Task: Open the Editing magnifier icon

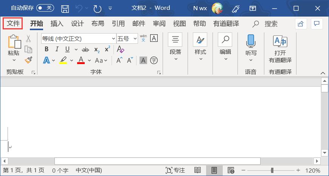Action: (x=225, y=40)
